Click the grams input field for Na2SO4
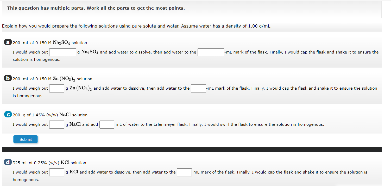Screen dimensions: 391x186 click(62, 52)
